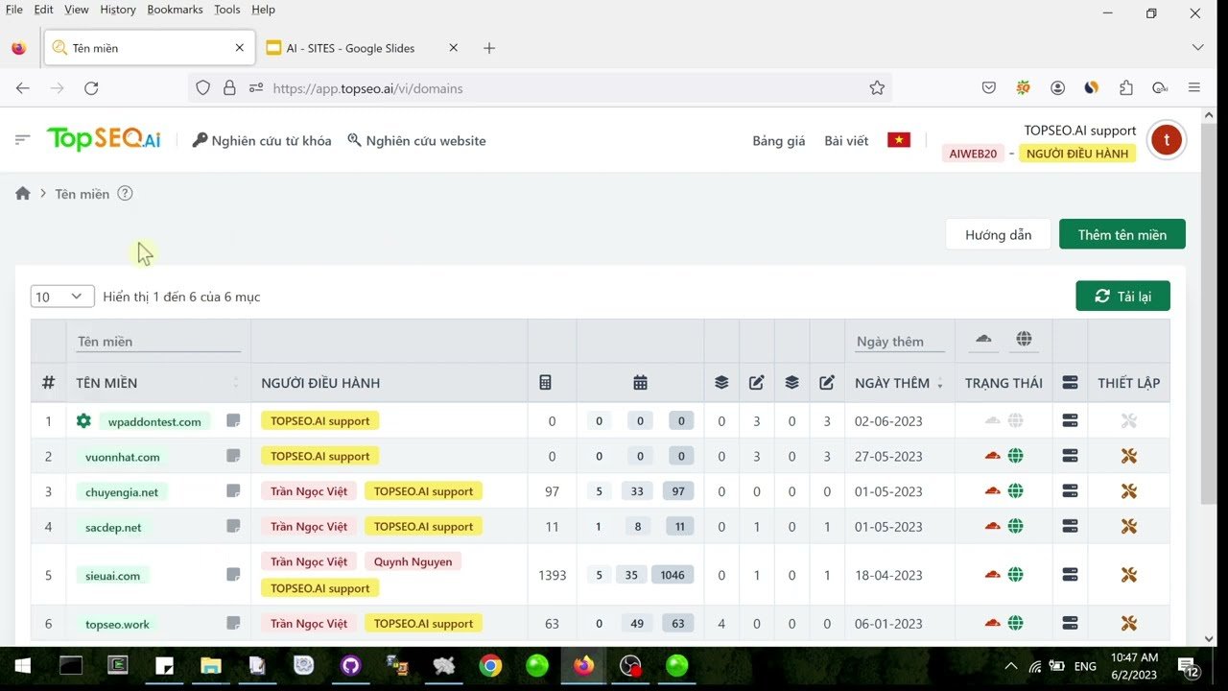Click the Firefox bookmark star icon
The width and height of the screenshot is (1228, 691).
pos(877,88)
